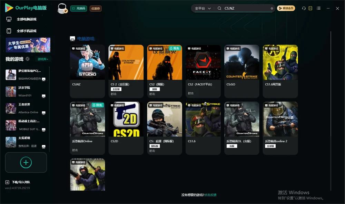Click the search magnifier icon

(x=219, y=8)
